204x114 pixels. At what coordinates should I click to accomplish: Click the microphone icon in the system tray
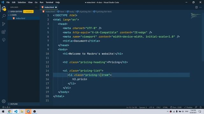177,111
